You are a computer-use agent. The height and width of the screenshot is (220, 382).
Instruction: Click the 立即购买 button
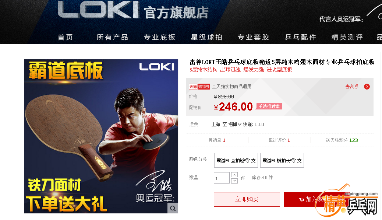247,199
